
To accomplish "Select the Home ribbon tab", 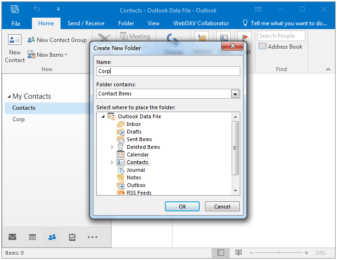I will [46, 23].
